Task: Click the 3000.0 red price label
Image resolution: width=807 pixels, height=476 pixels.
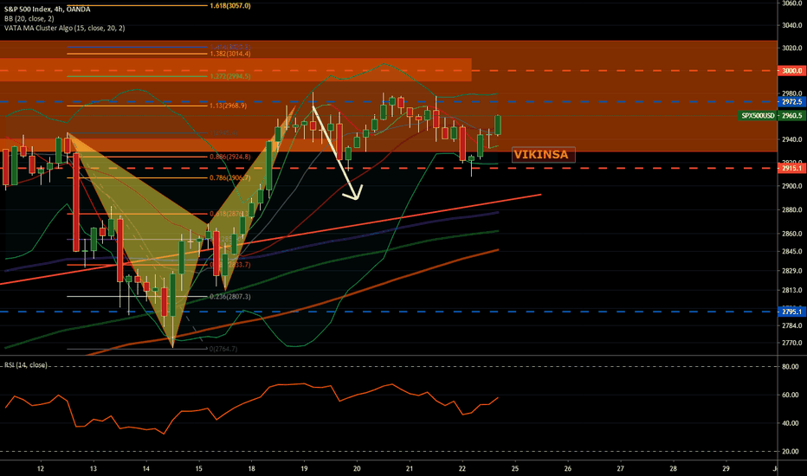Action: pos(791,70)
